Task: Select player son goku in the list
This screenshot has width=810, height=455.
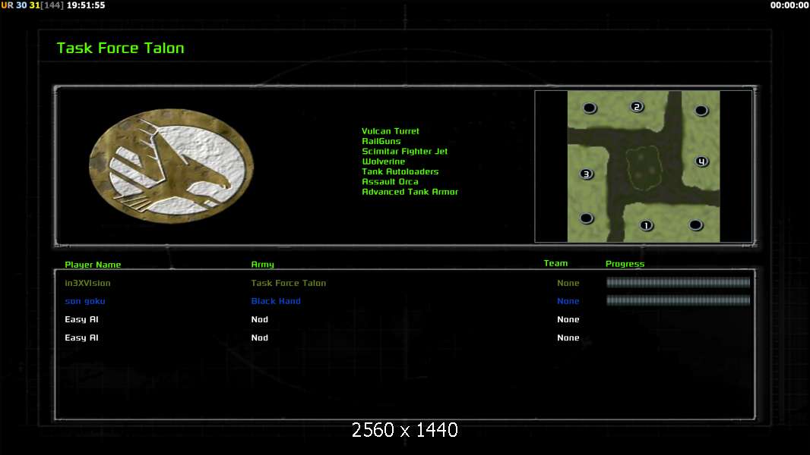Action: pos(84,301)
